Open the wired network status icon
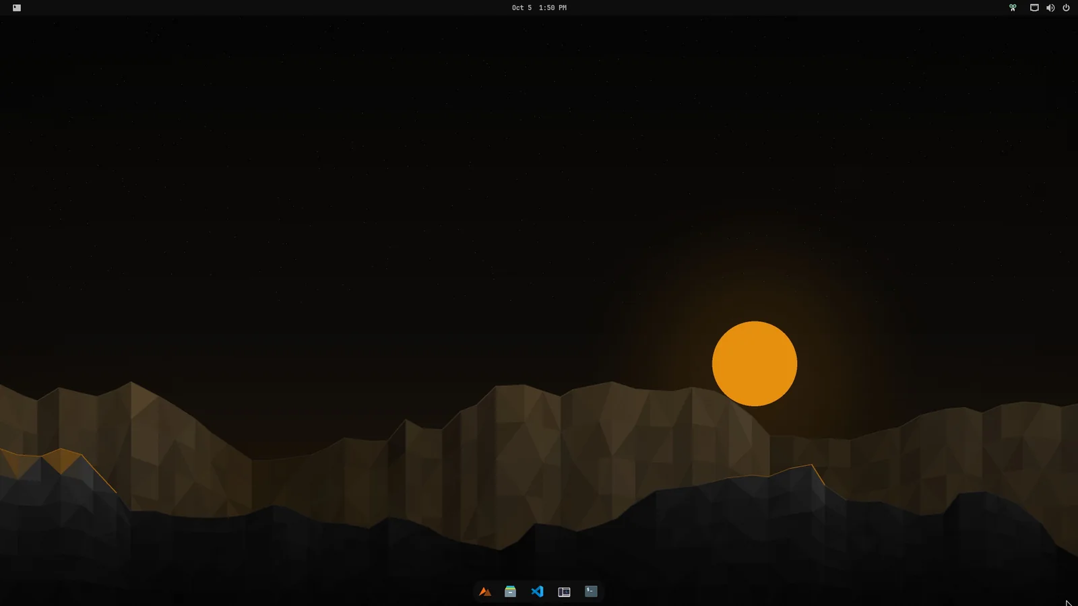Screen dimensions: 1078x606 tap(1034, 8)
